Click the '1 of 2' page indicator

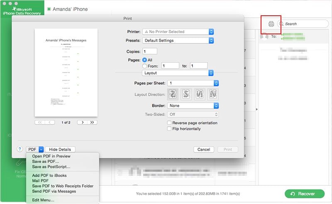pyautogui.click(x=66, y=122)
